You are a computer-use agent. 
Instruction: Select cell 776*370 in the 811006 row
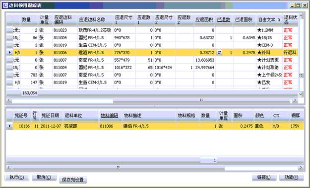(x=124, y=53)
